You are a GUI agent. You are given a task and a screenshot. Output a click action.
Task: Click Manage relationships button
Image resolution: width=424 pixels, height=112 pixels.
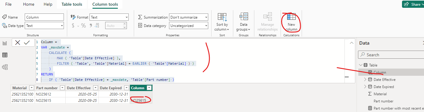click(268, 22)
